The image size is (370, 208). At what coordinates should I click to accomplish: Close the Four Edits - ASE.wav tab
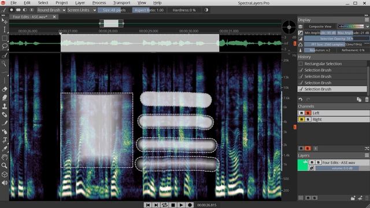[54, 17]
